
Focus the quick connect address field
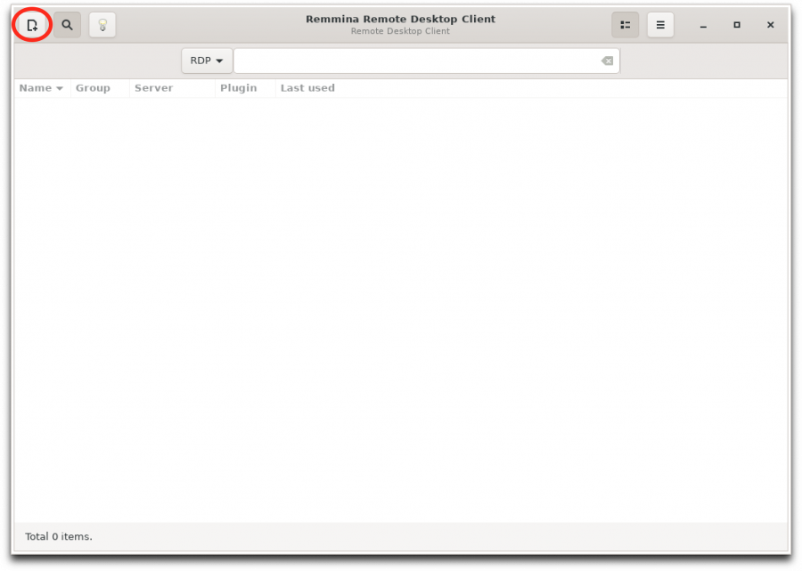pos(419,61)
